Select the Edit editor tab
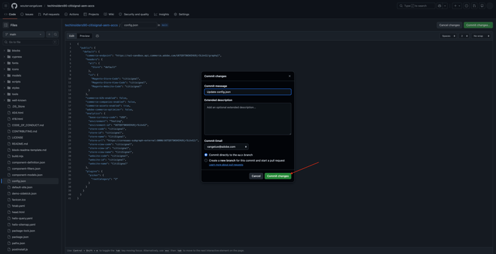496x254 pixels. (x=72, y=36)
